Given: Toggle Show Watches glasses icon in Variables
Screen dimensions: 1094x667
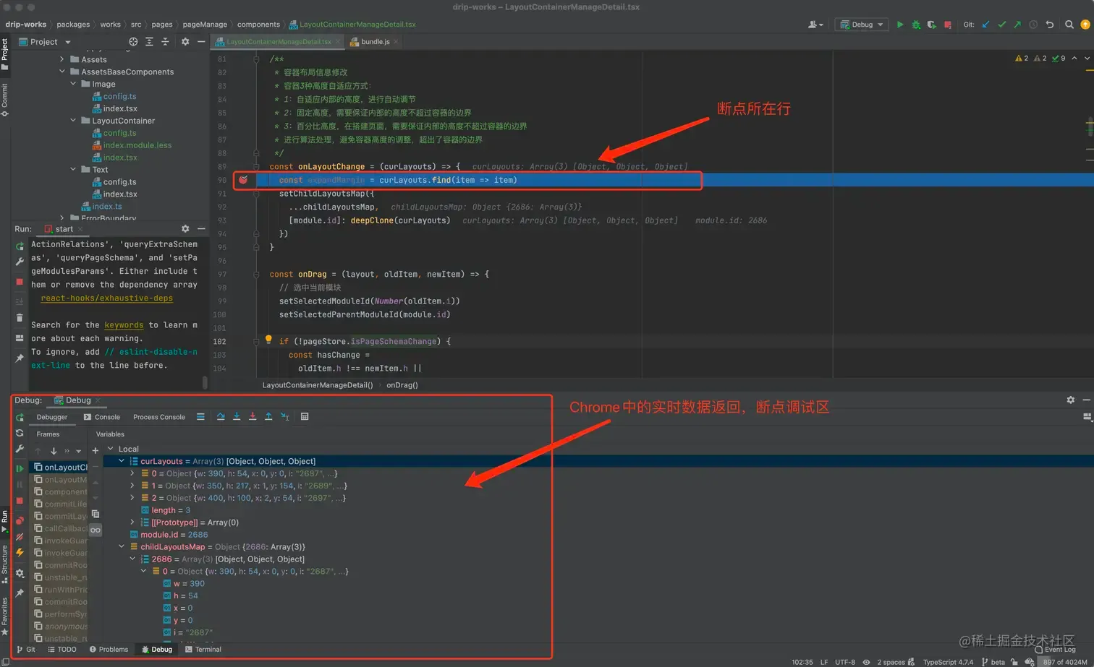Looking at the screenshot, I should point(96,530).
